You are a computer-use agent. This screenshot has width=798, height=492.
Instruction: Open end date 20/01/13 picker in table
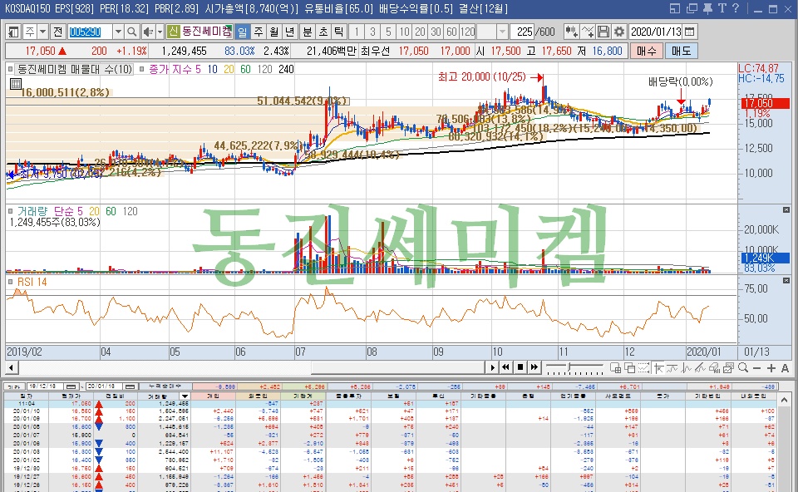coord(131,386)
